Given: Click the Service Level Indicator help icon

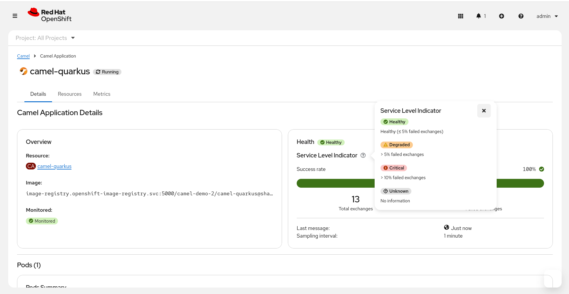Looking at the screenshot, I should (363, 155).
